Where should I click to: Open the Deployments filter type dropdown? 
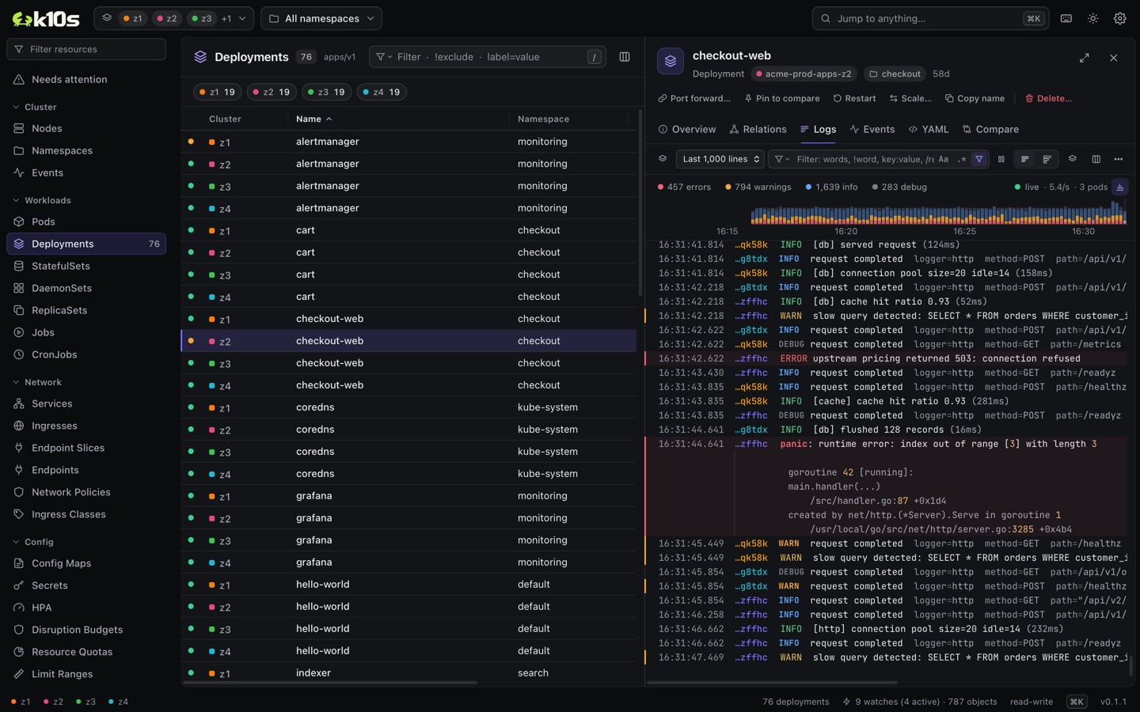[385, 57]
